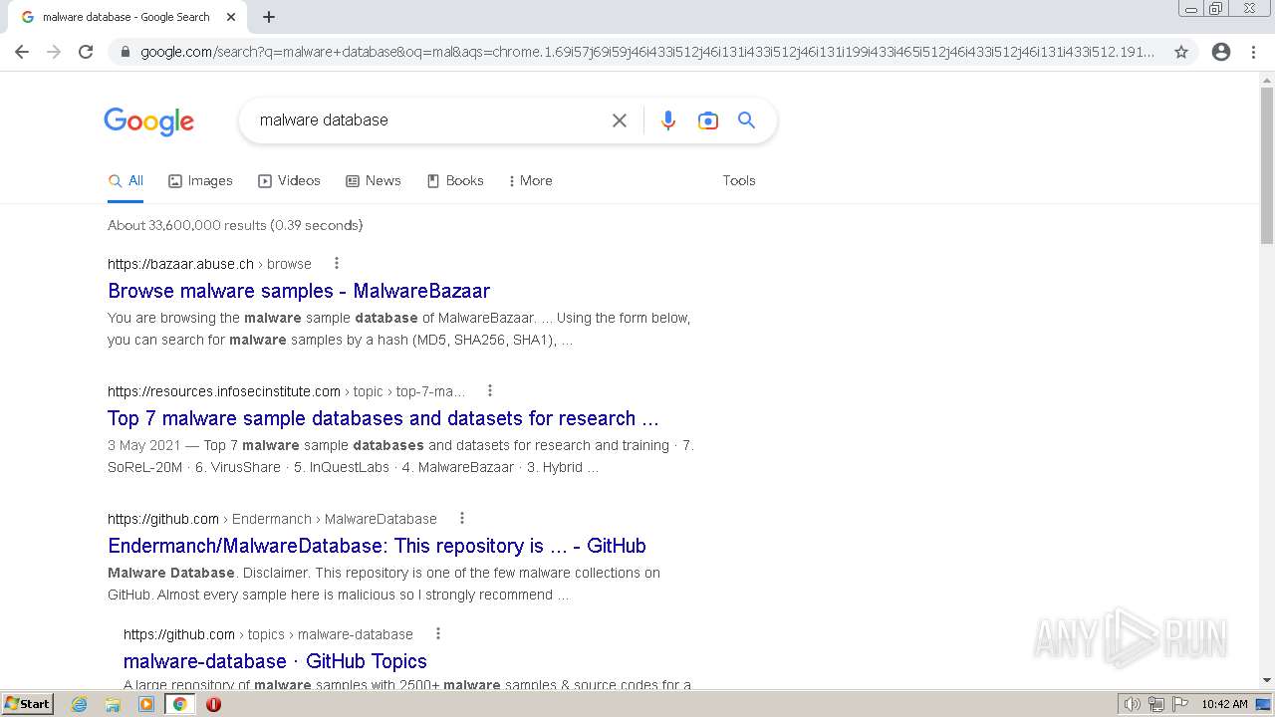
Task: Open network status tray icon
Action: (x=1156, y=704)
